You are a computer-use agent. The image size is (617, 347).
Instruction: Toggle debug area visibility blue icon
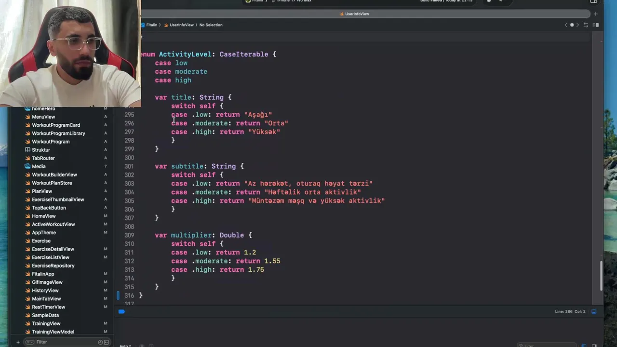tap(594, 312)
